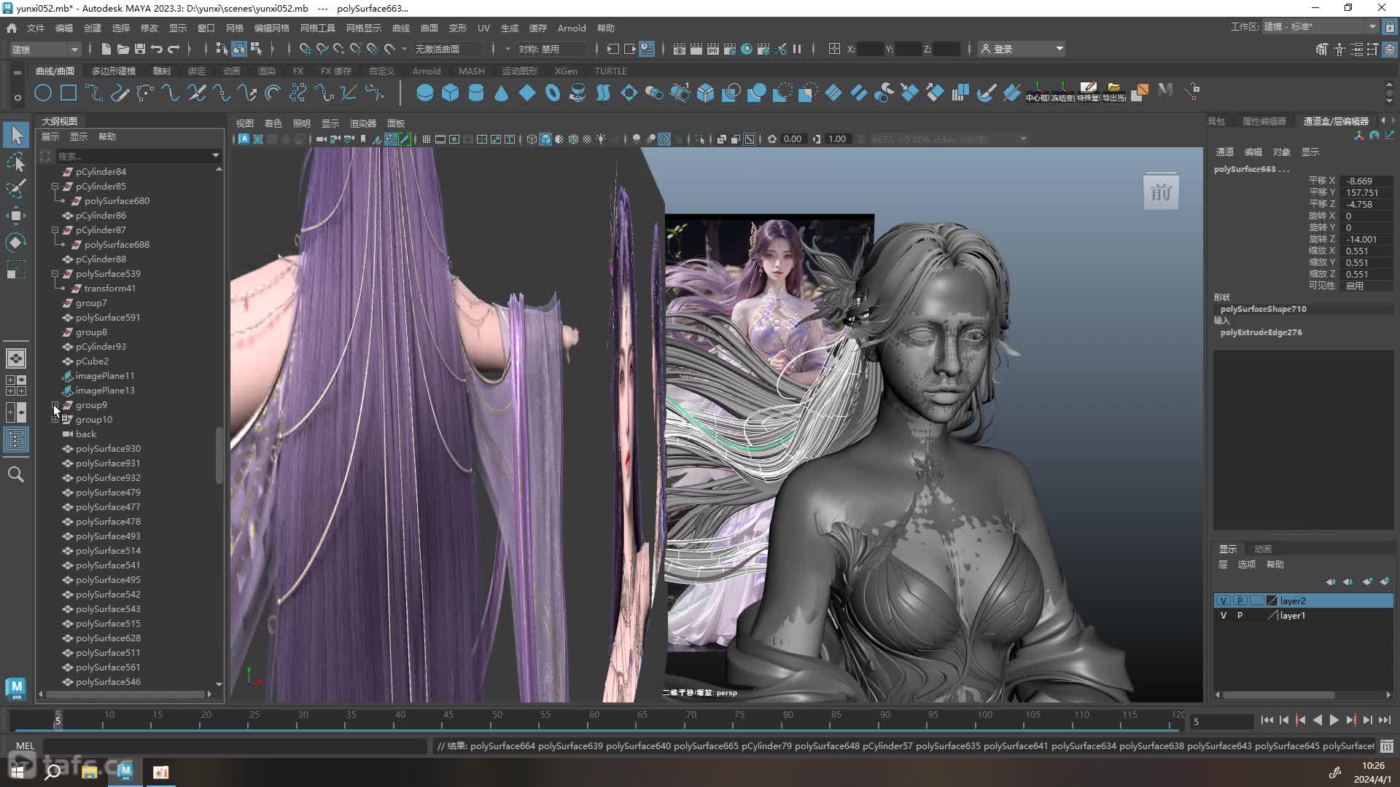Toggle layer1 playback P box
The height and width of the screenshot is (787, 1400).
[x=1240, y=616]
